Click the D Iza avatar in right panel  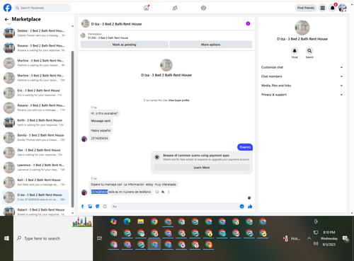coord(302,28)
